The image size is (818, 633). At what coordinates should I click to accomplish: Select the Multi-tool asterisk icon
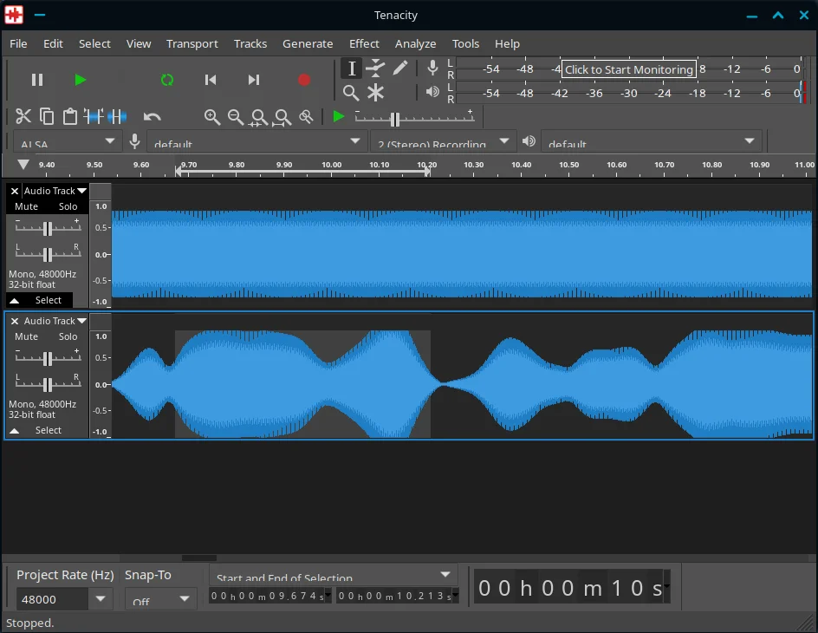tap(375, 93)
